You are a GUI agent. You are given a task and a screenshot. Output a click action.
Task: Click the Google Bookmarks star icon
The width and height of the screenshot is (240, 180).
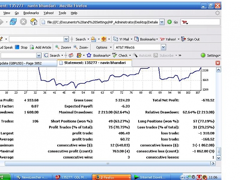pos(89,55)
